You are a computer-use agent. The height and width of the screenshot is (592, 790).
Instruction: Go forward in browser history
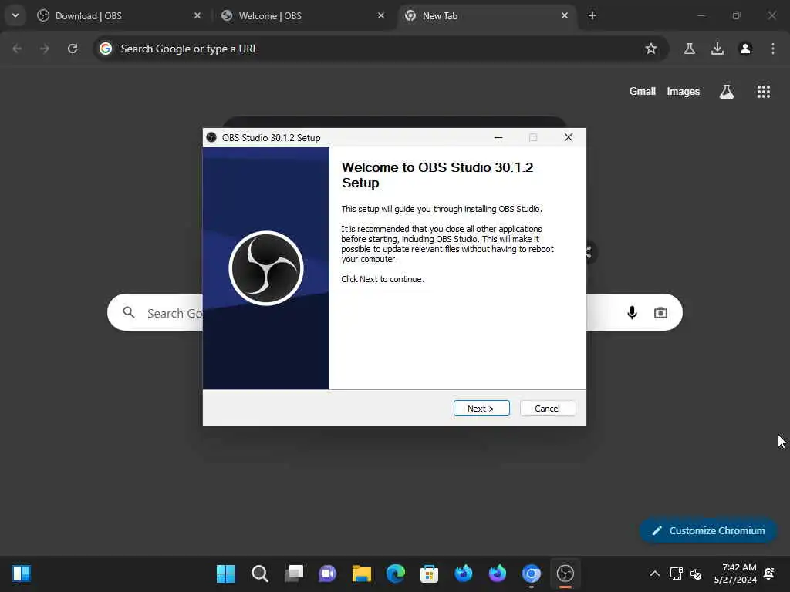coord(45,49)
